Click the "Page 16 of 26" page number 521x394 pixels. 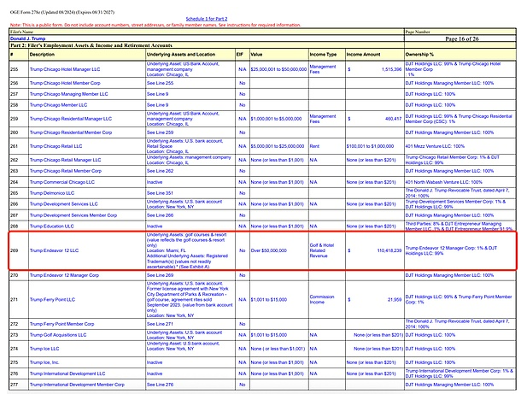462,38
